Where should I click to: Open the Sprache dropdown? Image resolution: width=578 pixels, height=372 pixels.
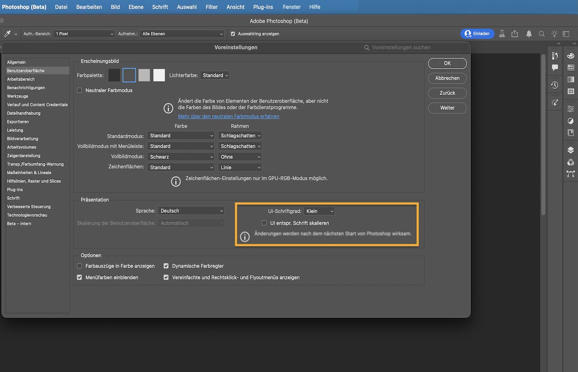click(x=191, y=211)
